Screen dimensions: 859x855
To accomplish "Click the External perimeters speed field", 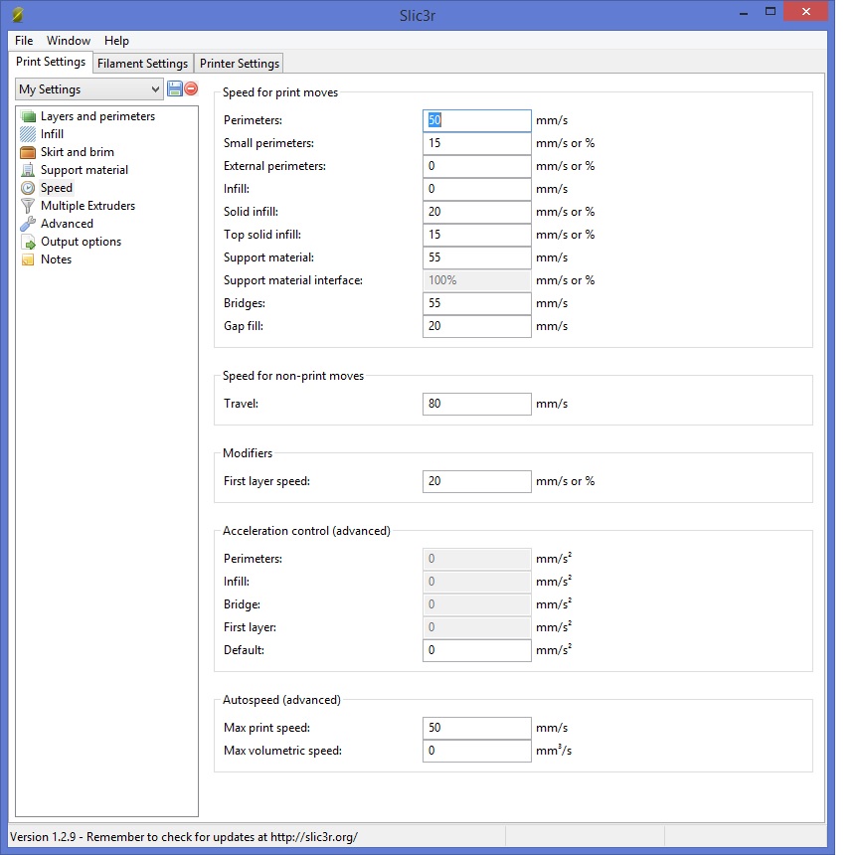I will (x=476, y=166).
